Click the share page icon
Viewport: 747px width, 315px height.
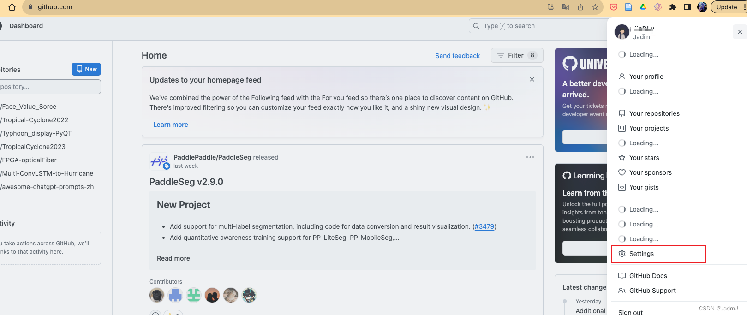pos(580,7)
